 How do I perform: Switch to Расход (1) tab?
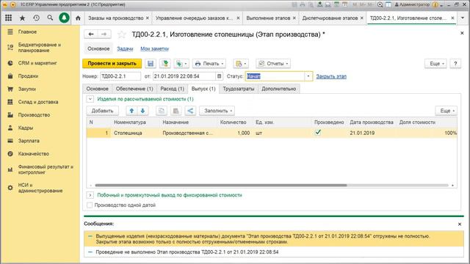point(172,89)
